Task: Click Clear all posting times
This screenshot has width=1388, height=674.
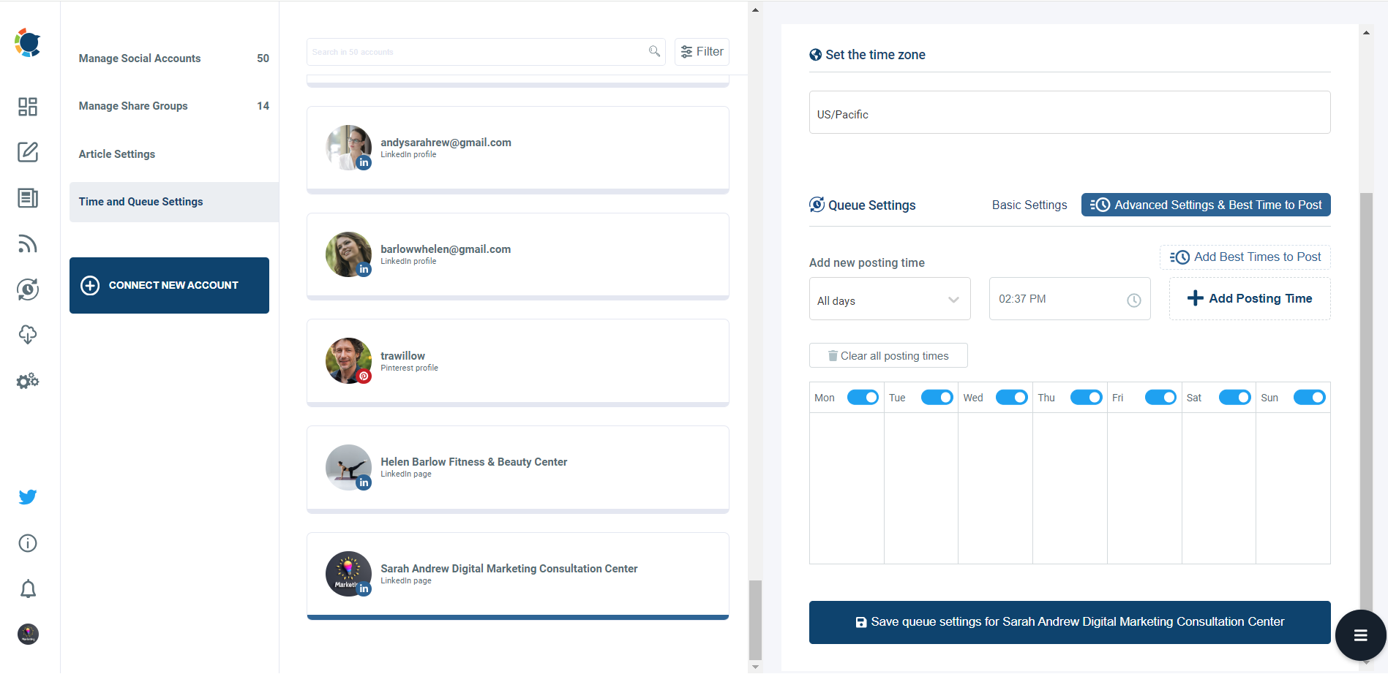Action: coord(888,355)
